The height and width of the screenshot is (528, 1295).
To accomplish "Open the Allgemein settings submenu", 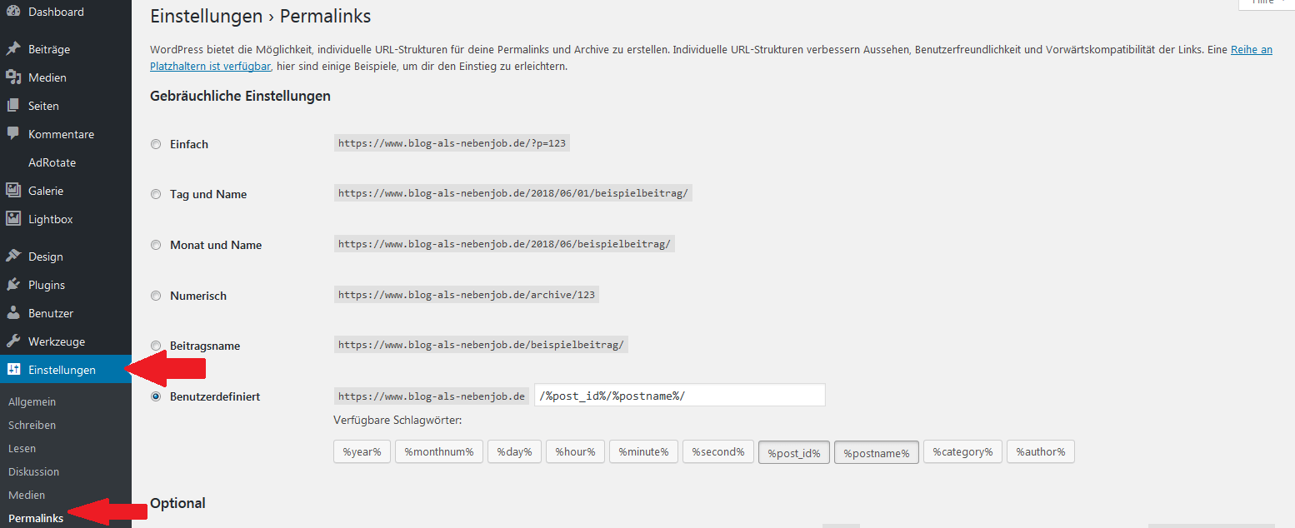I will click(32, 401).
